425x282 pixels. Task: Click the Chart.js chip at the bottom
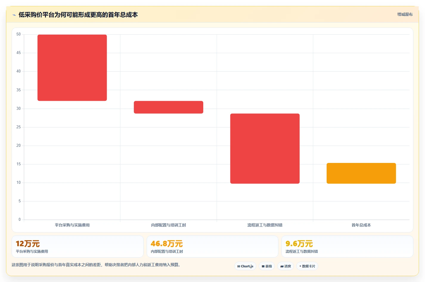click(245, 266)
